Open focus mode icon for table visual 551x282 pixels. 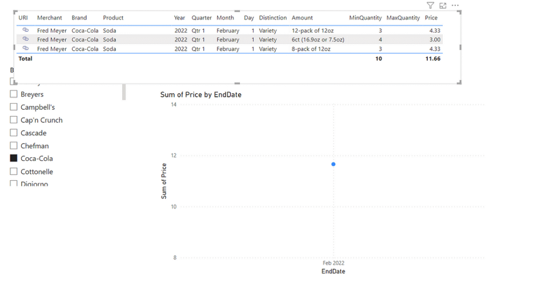tap(443, 5)
